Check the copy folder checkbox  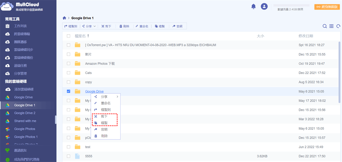[68, 82]
